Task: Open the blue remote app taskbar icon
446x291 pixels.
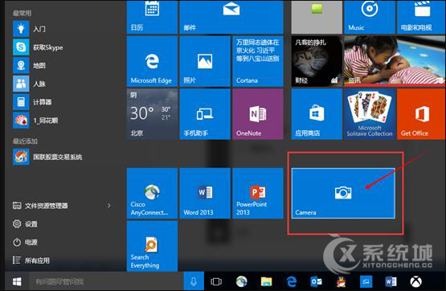Action: (366, 281)
